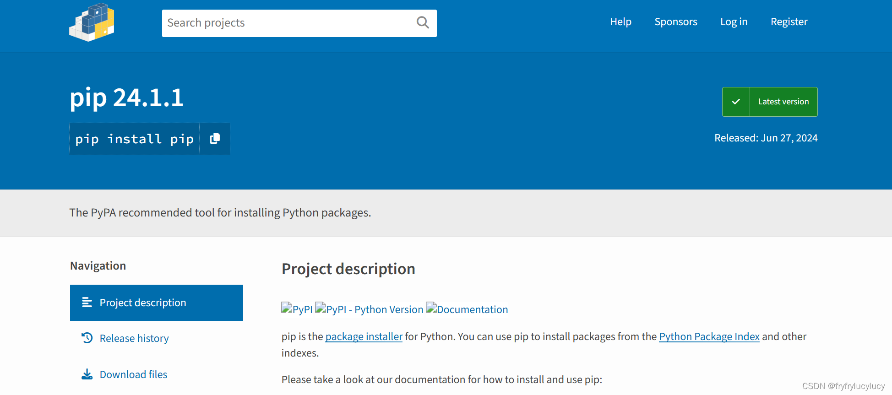Click the PyPI logo to go home
The width and height of the screenshot is (892, 395).
tap(92, 22)
